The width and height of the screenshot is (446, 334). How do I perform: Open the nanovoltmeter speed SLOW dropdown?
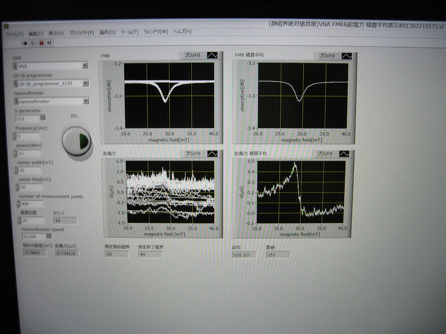[49, 236]
